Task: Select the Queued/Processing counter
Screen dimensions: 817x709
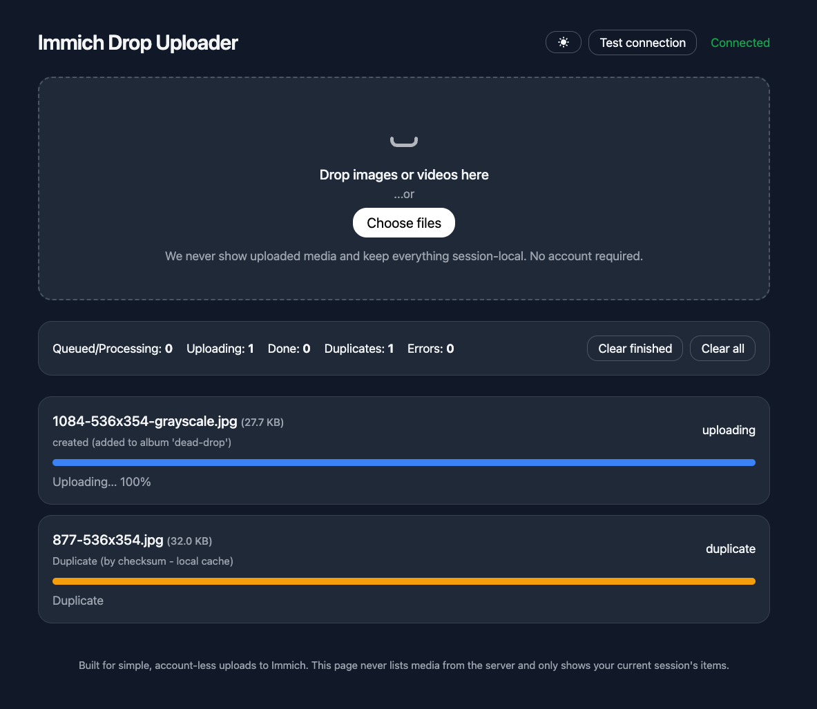Action: (x=113, y=349)
